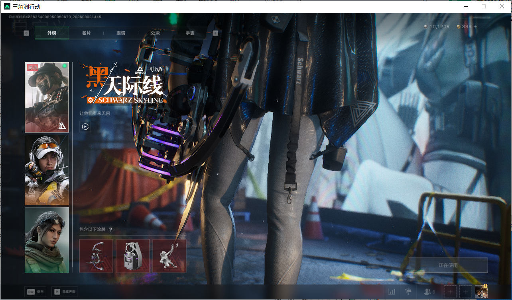Choose the green-scarf operator skin card
Screen dimensions: 512x300
tap(47, 240)
